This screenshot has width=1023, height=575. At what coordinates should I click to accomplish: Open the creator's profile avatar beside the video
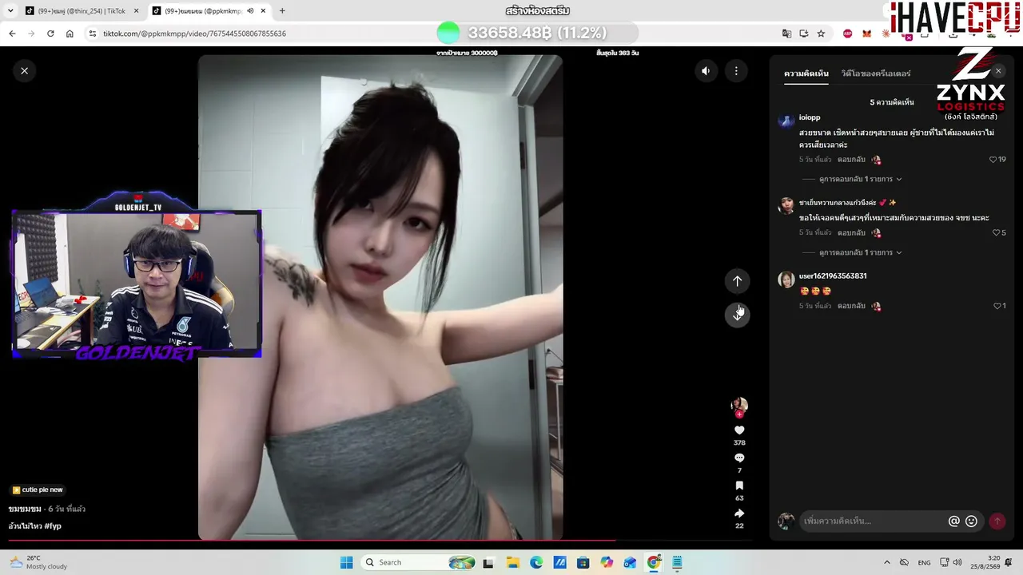pyautogui.click(x=739, y=405)
